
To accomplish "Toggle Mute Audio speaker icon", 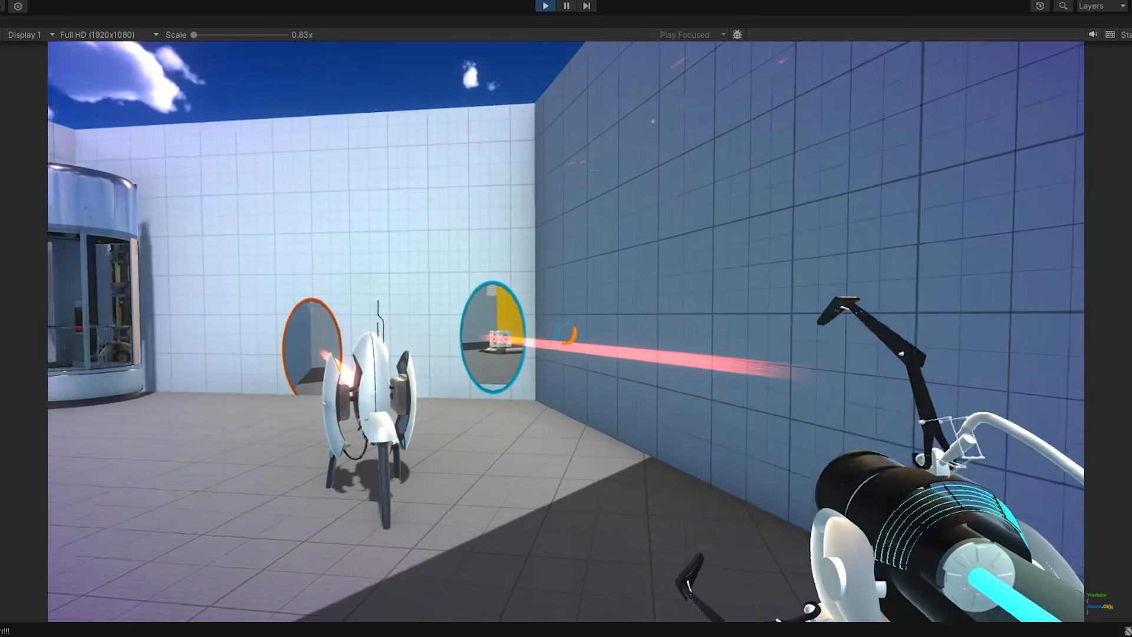I will (1092, 34).
